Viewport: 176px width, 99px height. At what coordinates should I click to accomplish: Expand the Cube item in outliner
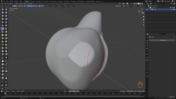[x=150, y=10]
